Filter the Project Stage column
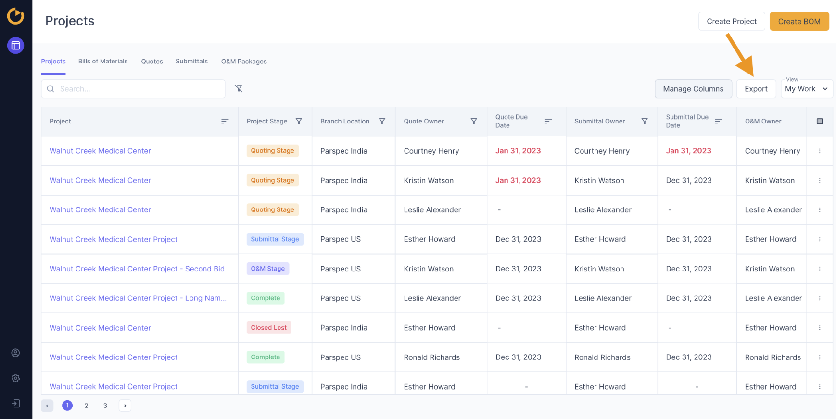The width and height of the screenshot is (836, 419). (x=299, y=122)
